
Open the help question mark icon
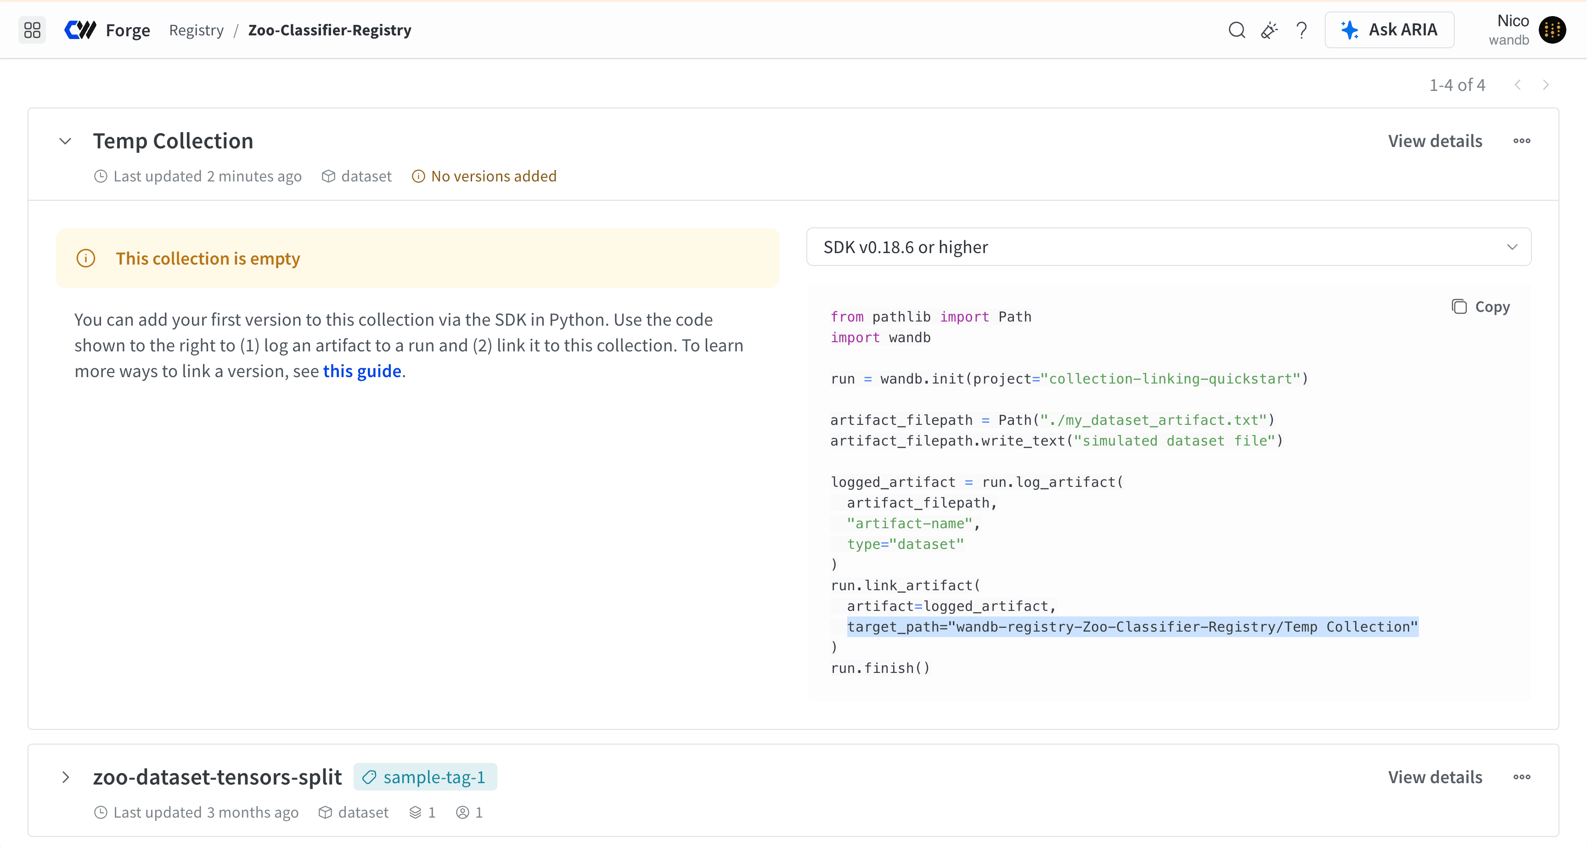click(x=1301, y=29)
